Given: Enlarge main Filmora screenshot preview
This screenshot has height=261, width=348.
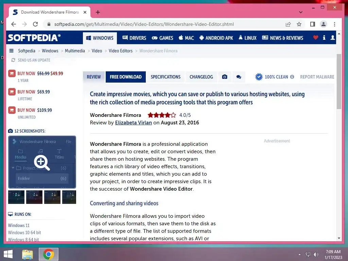Looking at the screenshot, I should point(42,162).
